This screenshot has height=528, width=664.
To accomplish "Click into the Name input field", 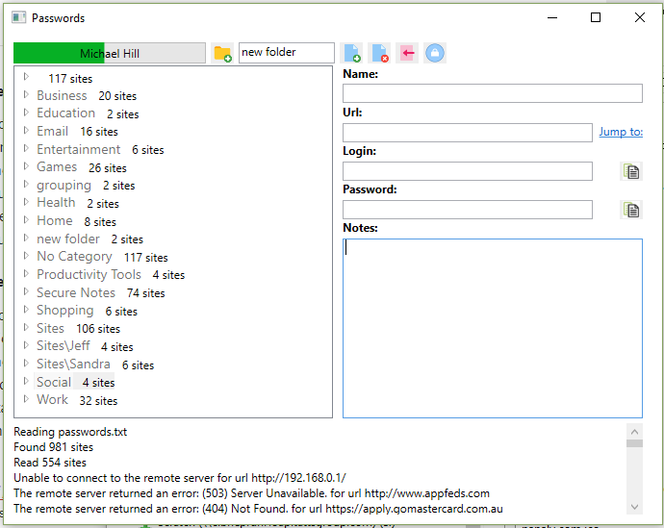I will click(493, 93).
